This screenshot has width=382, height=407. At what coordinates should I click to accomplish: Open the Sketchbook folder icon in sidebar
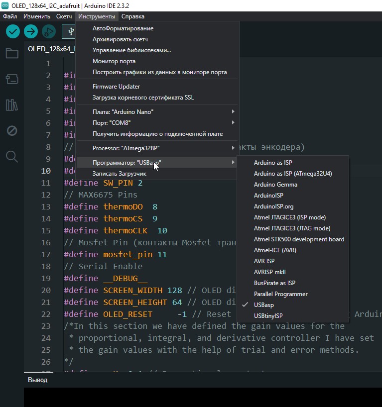pos(12,53)
